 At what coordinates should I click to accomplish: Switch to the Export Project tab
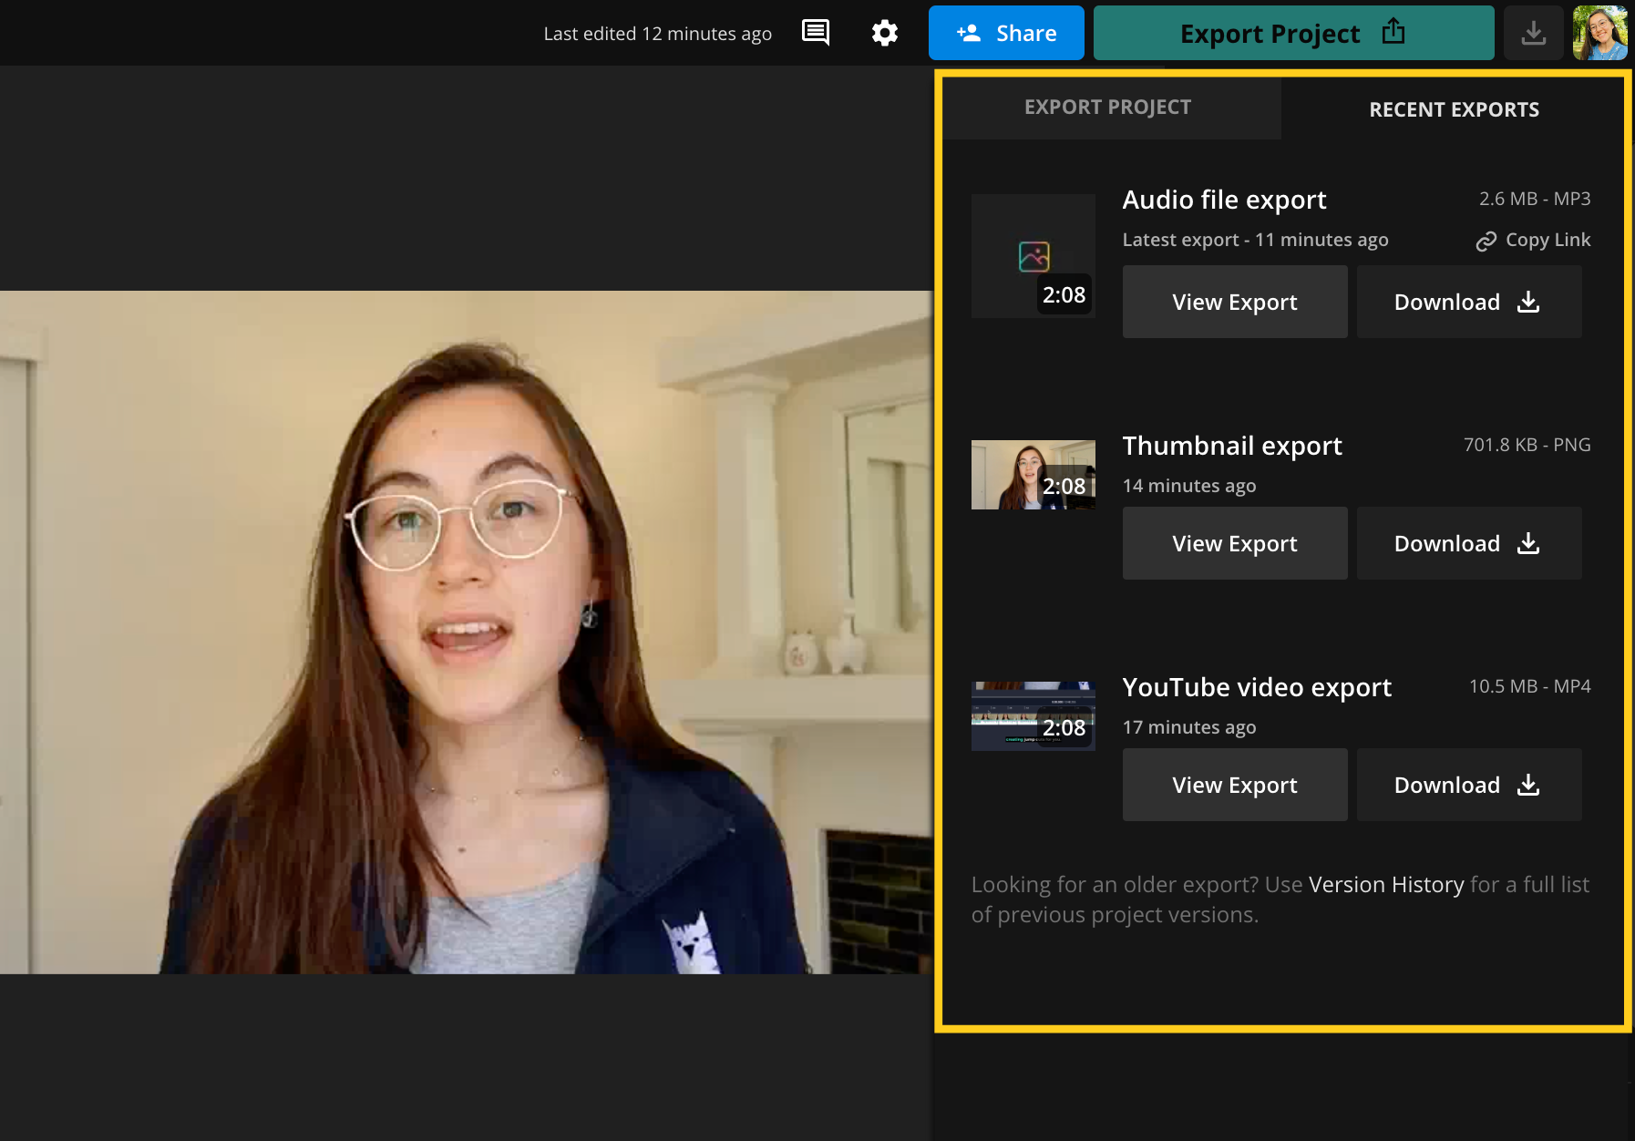(1107, 108)
